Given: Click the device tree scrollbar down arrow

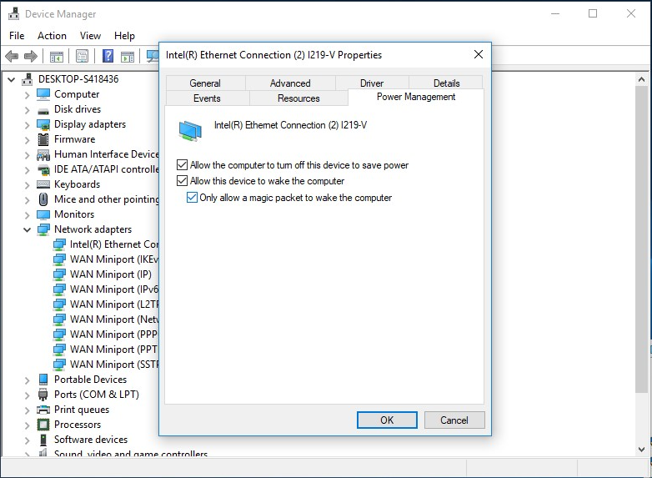Looking at the screenshot, I should (641, 450).
